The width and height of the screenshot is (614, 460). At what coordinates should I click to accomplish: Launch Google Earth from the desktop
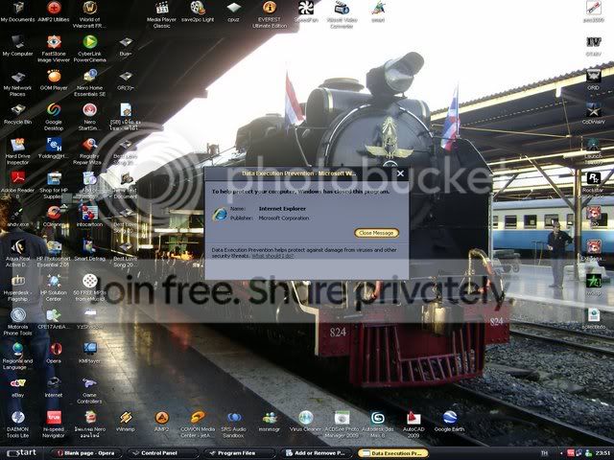click(449, 418)
